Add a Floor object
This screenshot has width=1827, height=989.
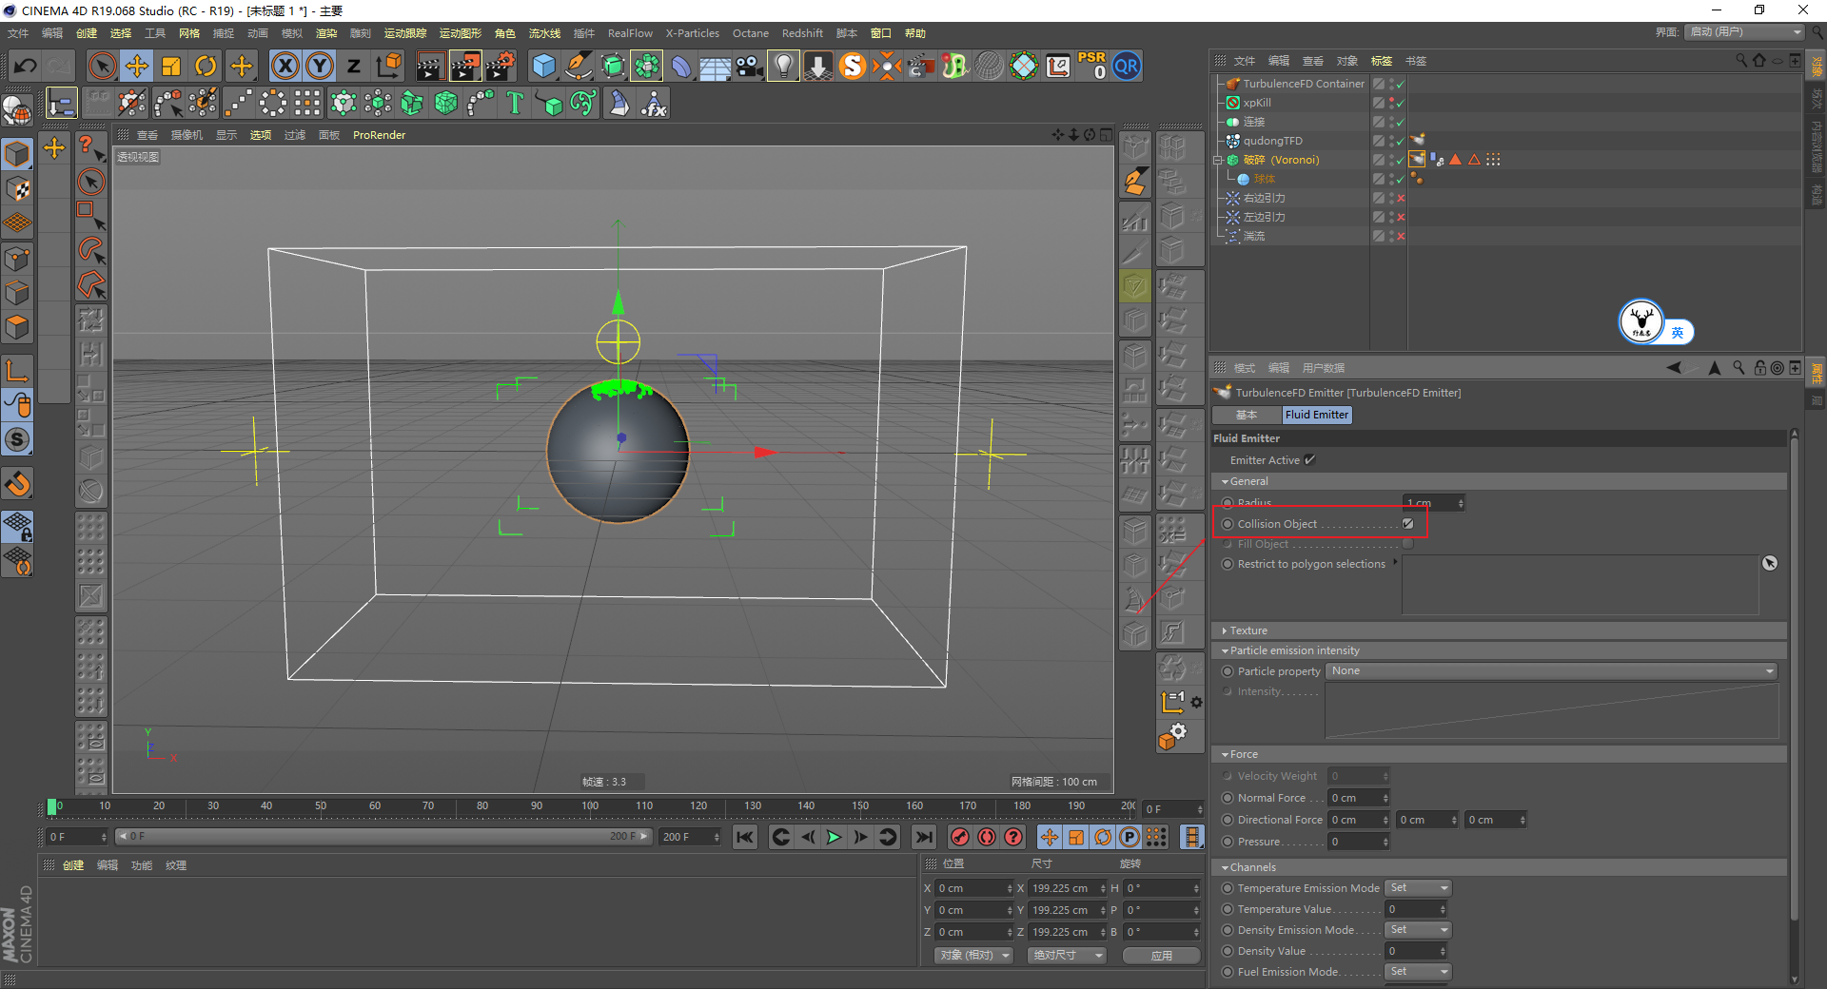click(716, 67)
